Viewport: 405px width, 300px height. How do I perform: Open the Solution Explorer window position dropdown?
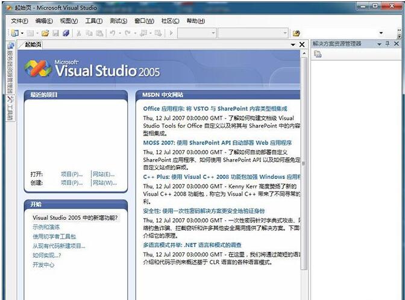click(379, 44)
